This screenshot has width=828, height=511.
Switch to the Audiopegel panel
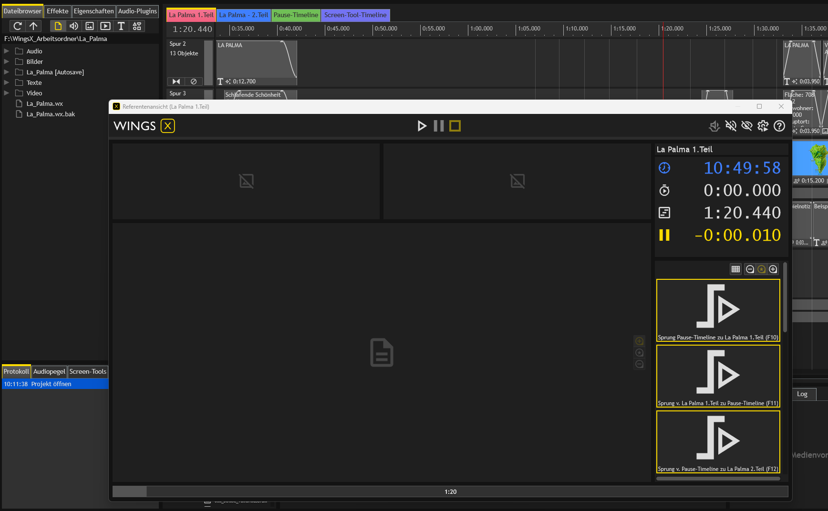tap(49, 371)
